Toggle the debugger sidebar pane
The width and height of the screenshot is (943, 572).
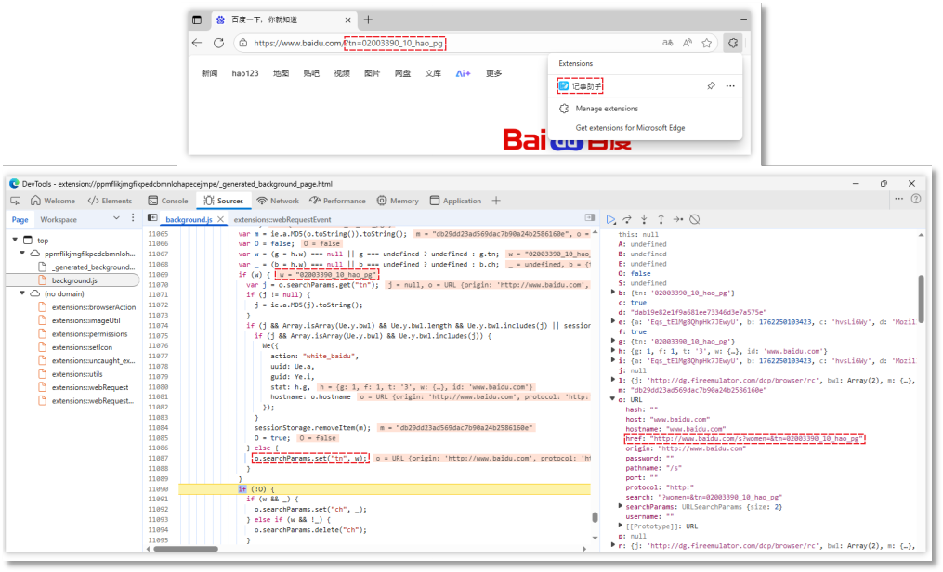[591, 219]
